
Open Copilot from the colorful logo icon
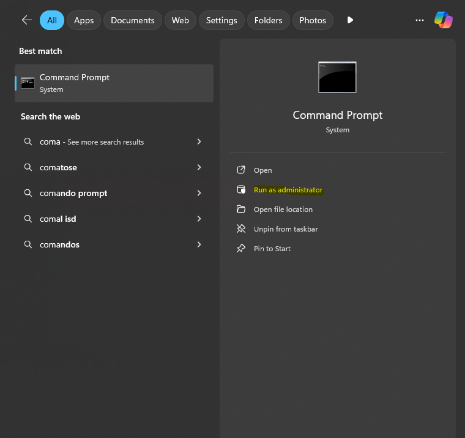tap(444, 20)
